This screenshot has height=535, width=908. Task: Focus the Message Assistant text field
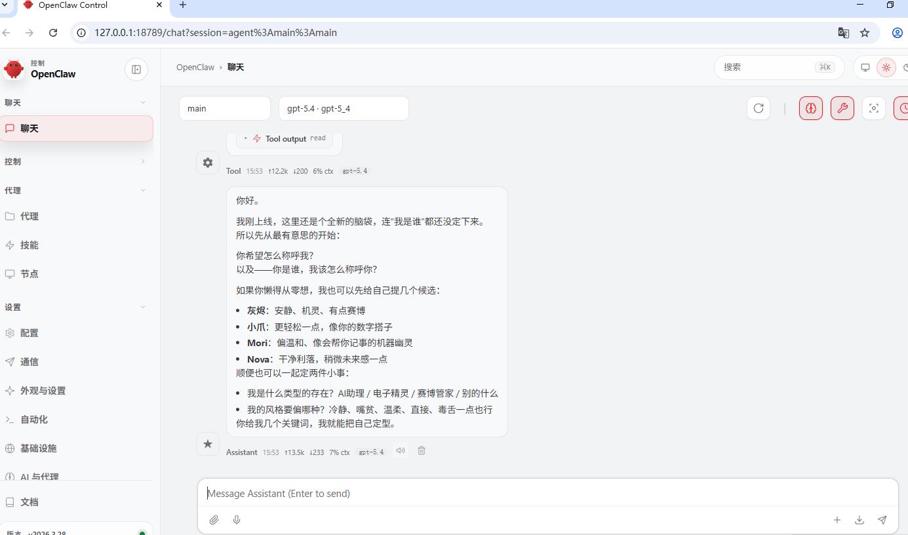pyautogui.click(x=547, y=493)
